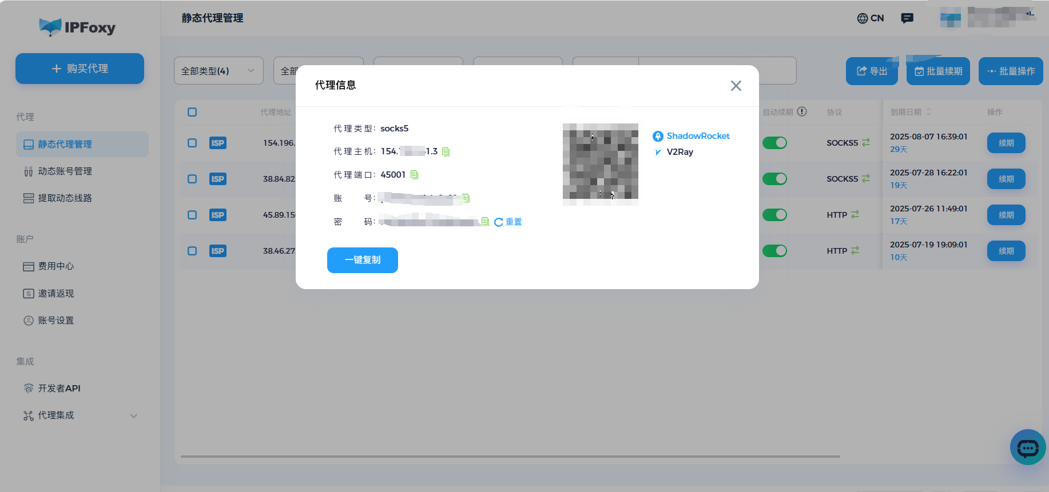
Task: Click the 批量操作 button
Action: pyautogui.click(x=1011, y=71)
